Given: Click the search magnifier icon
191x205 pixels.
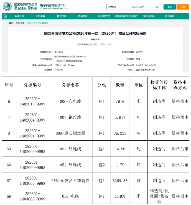Looking at the screenshot, I should [157, 7].
